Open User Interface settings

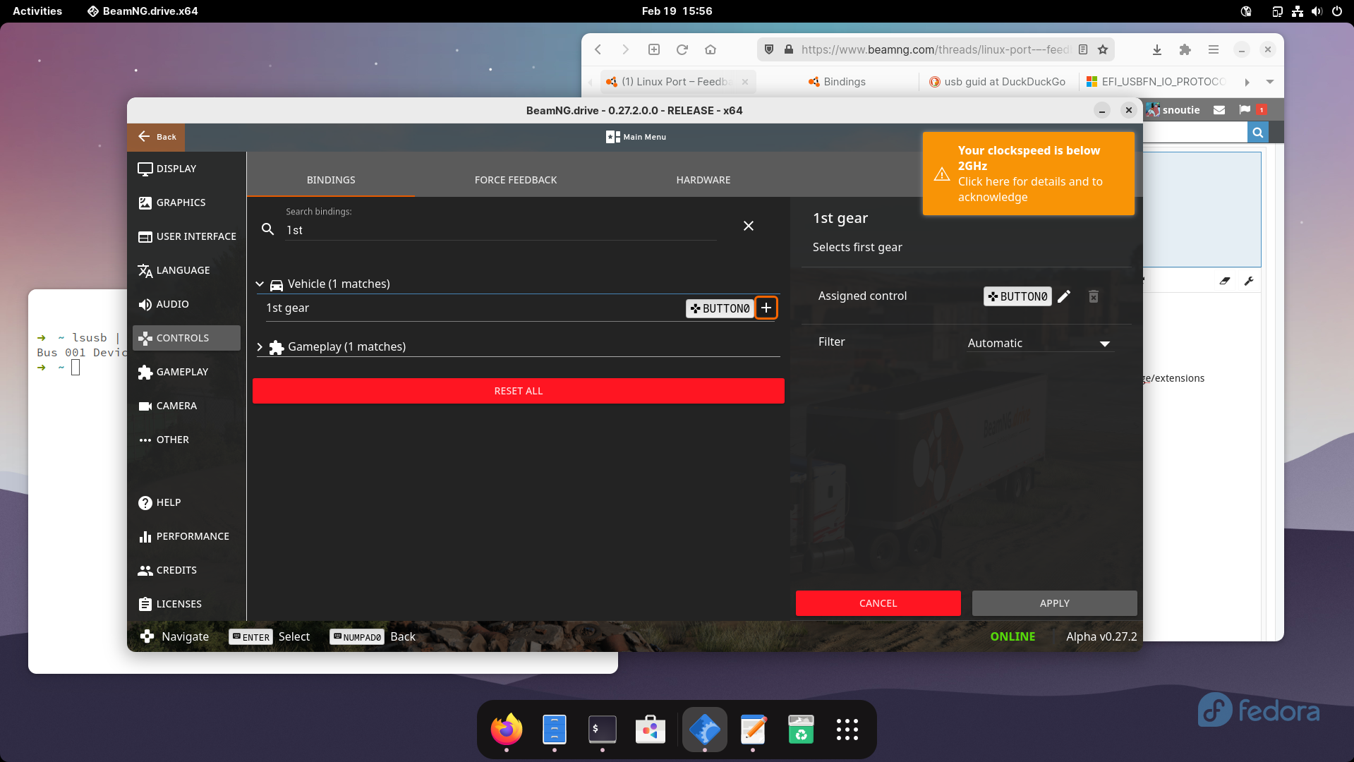click(187, 236)
